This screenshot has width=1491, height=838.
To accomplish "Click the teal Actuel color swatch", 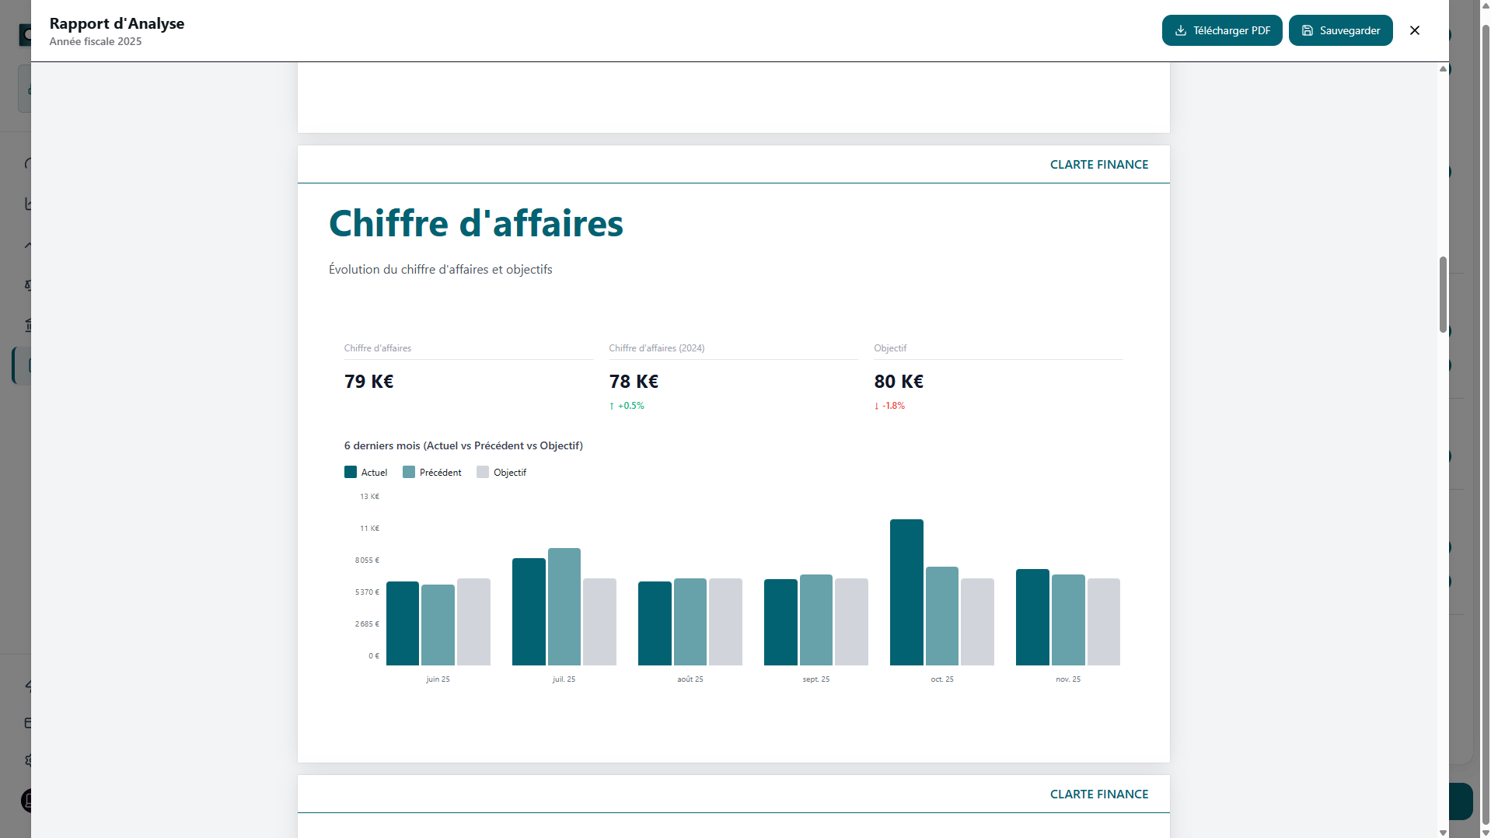I will click(x=349, y=472).
